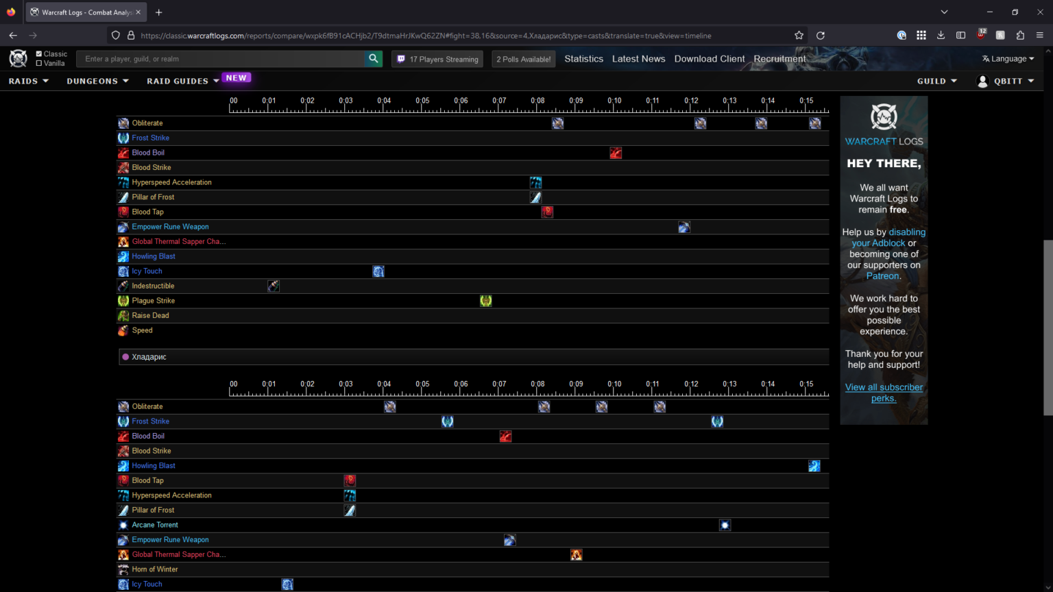Expand the Guild dropdown menu
This screenshot has width=1053, height=592.
(x=936, y=81)
